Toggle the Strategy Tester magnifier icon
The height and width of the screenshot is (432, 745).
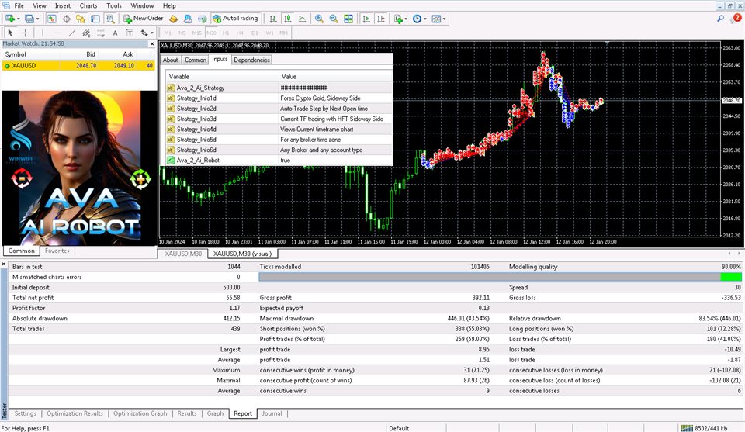coord(110,19)
